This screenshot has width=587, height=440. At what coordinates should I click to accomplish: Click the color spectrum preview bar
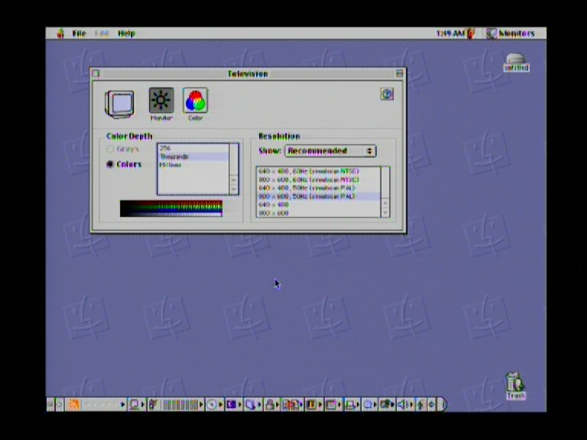pyautogui.click(x=171, y=209)
